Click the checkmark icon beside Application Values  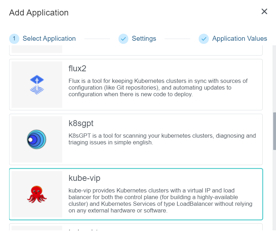[x=204, y=39]
